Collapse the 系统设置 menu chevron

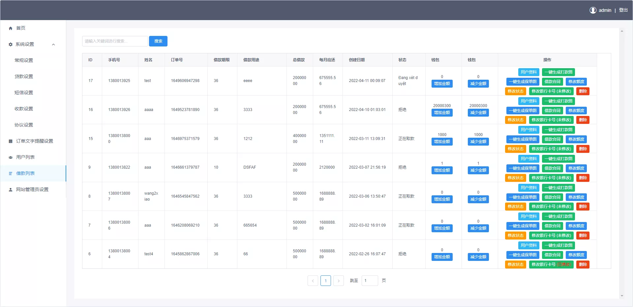53,44
